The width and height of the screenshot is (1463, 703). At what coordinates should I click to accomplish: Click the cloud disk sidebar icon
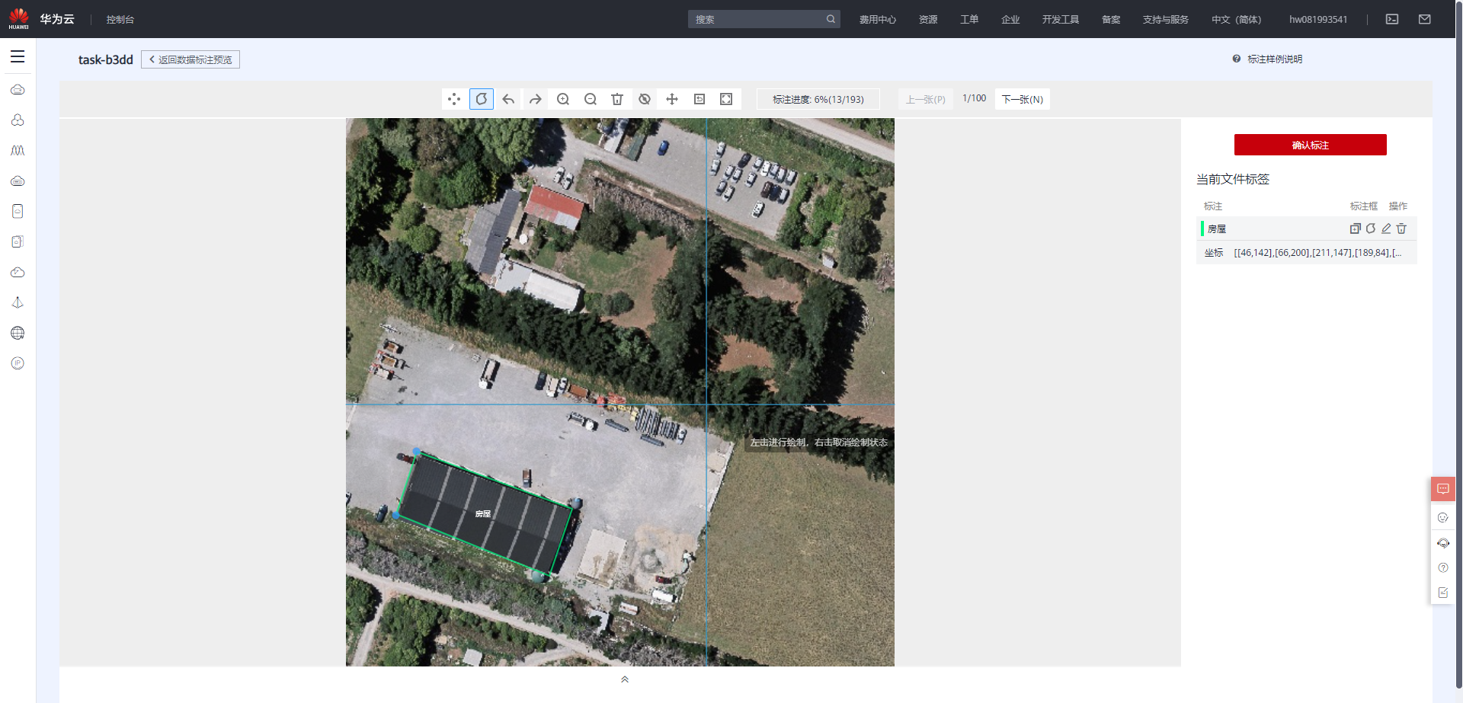coord(18,181)
